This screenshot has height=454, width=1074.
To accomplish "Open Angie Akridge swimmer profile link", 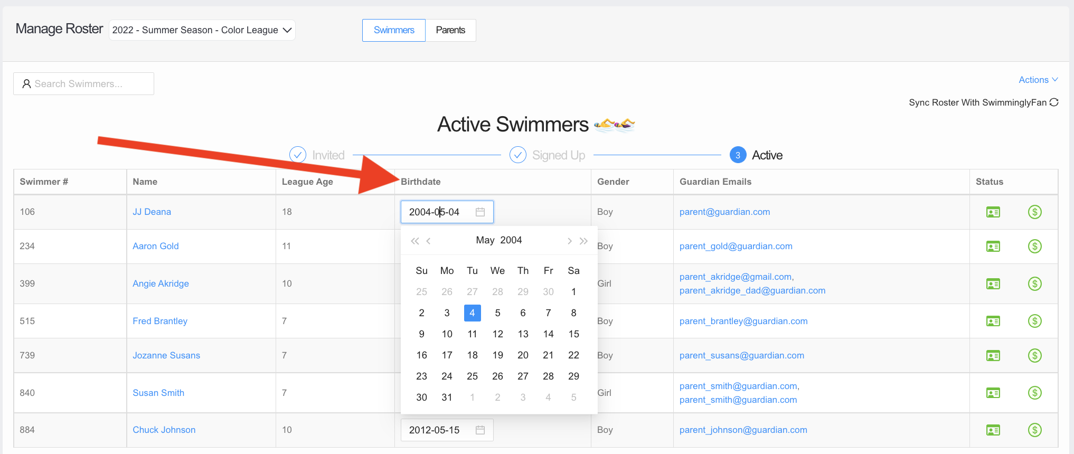I will pos(161,283).
